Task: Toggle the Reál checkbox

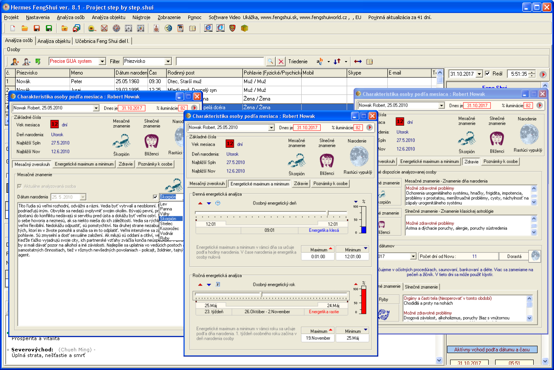Action: tap(488, 74)
